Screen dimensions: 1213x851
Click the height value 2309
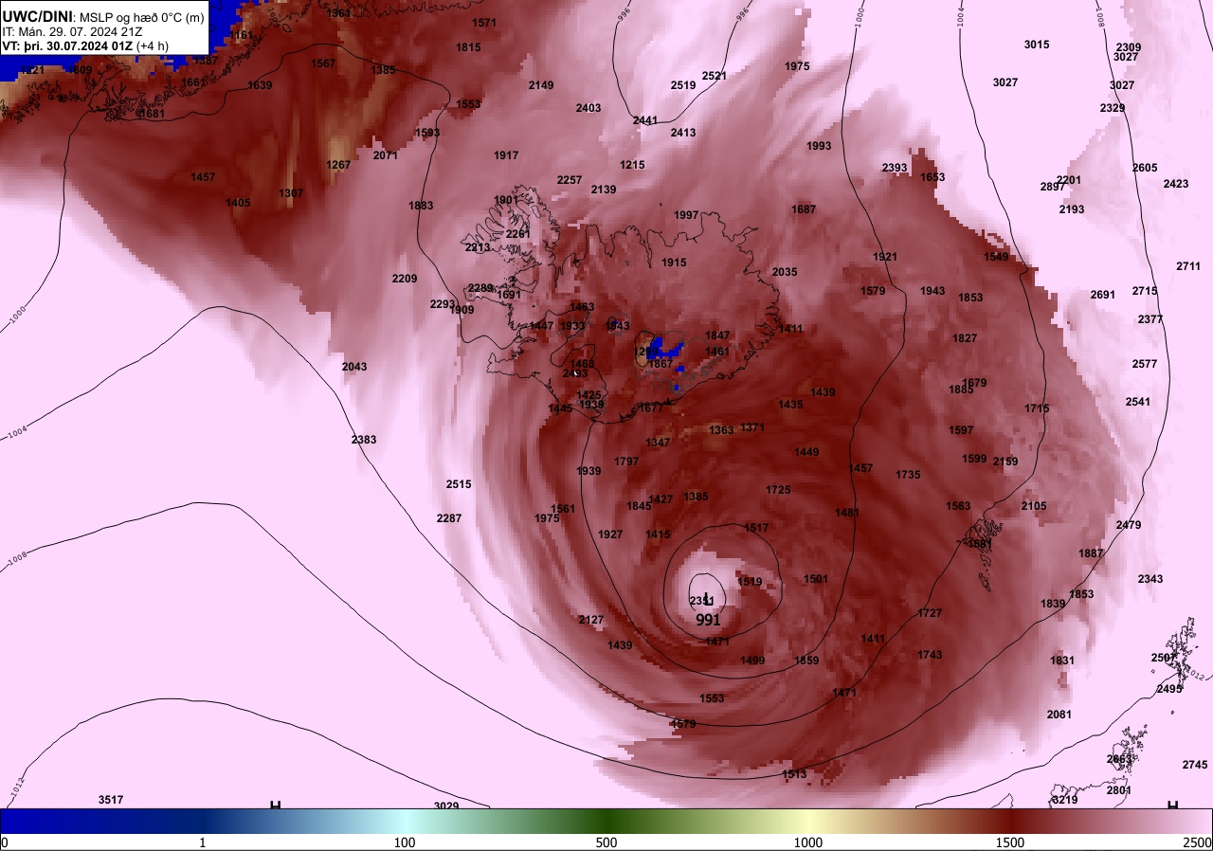click(1129, 47)
